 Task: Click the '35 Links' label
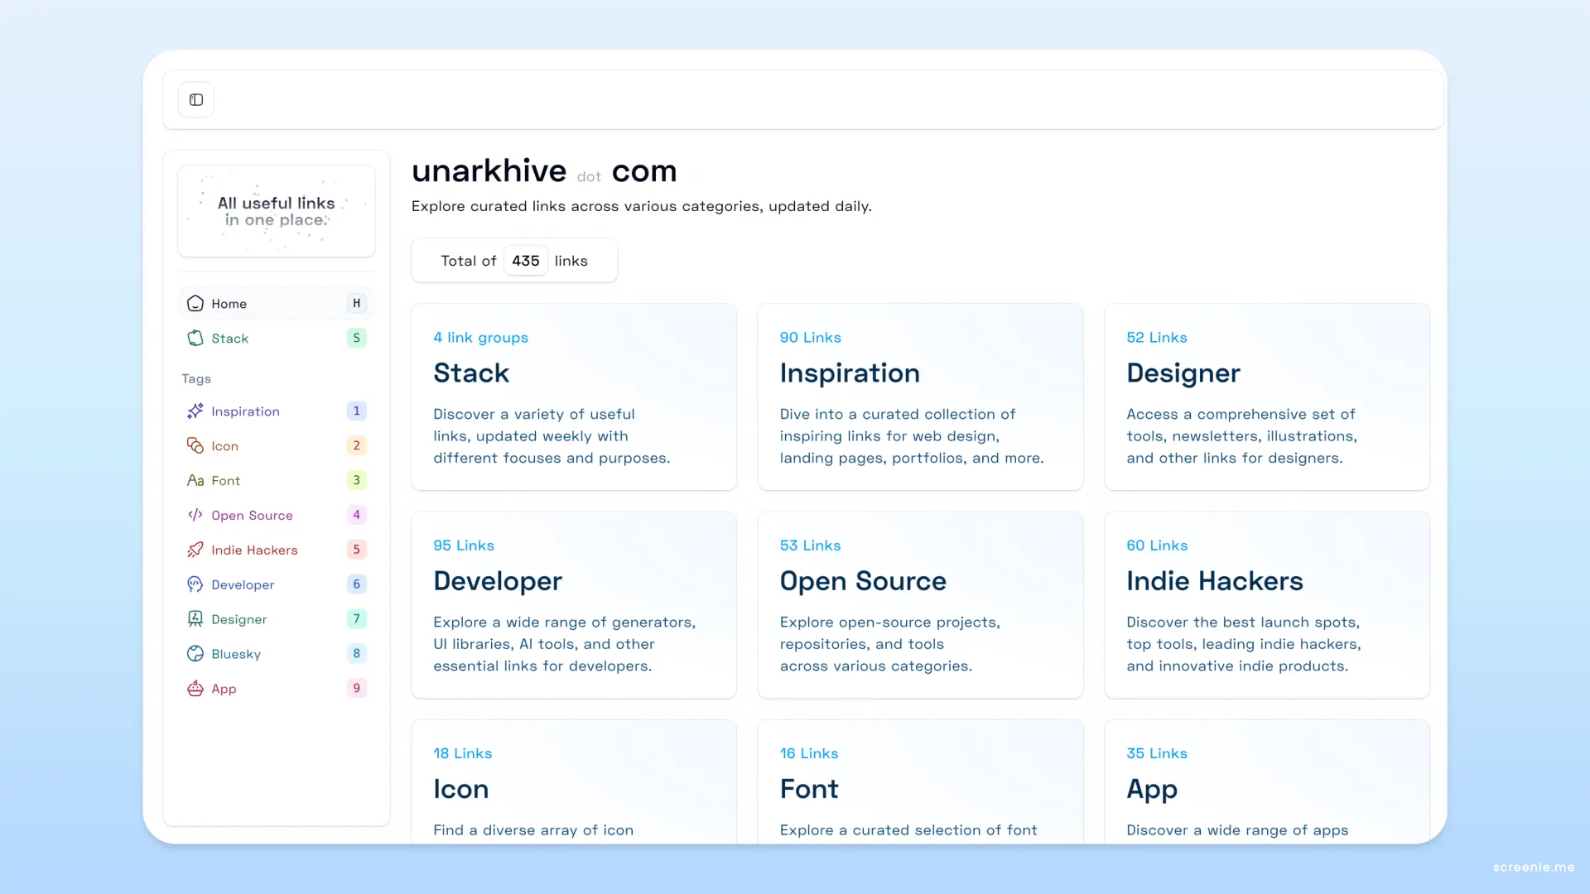[1157, 753]
